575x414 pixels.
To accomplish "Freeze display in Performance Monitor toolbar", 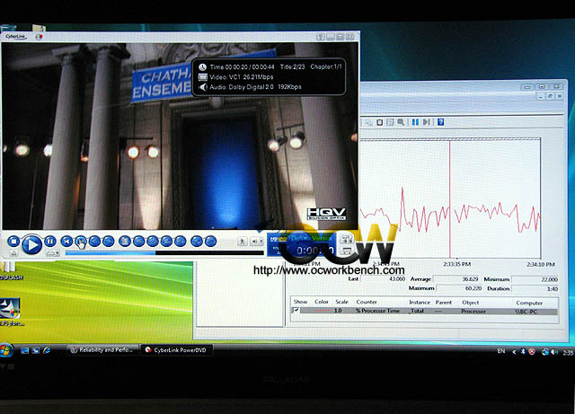I will (x=415, y=122).
